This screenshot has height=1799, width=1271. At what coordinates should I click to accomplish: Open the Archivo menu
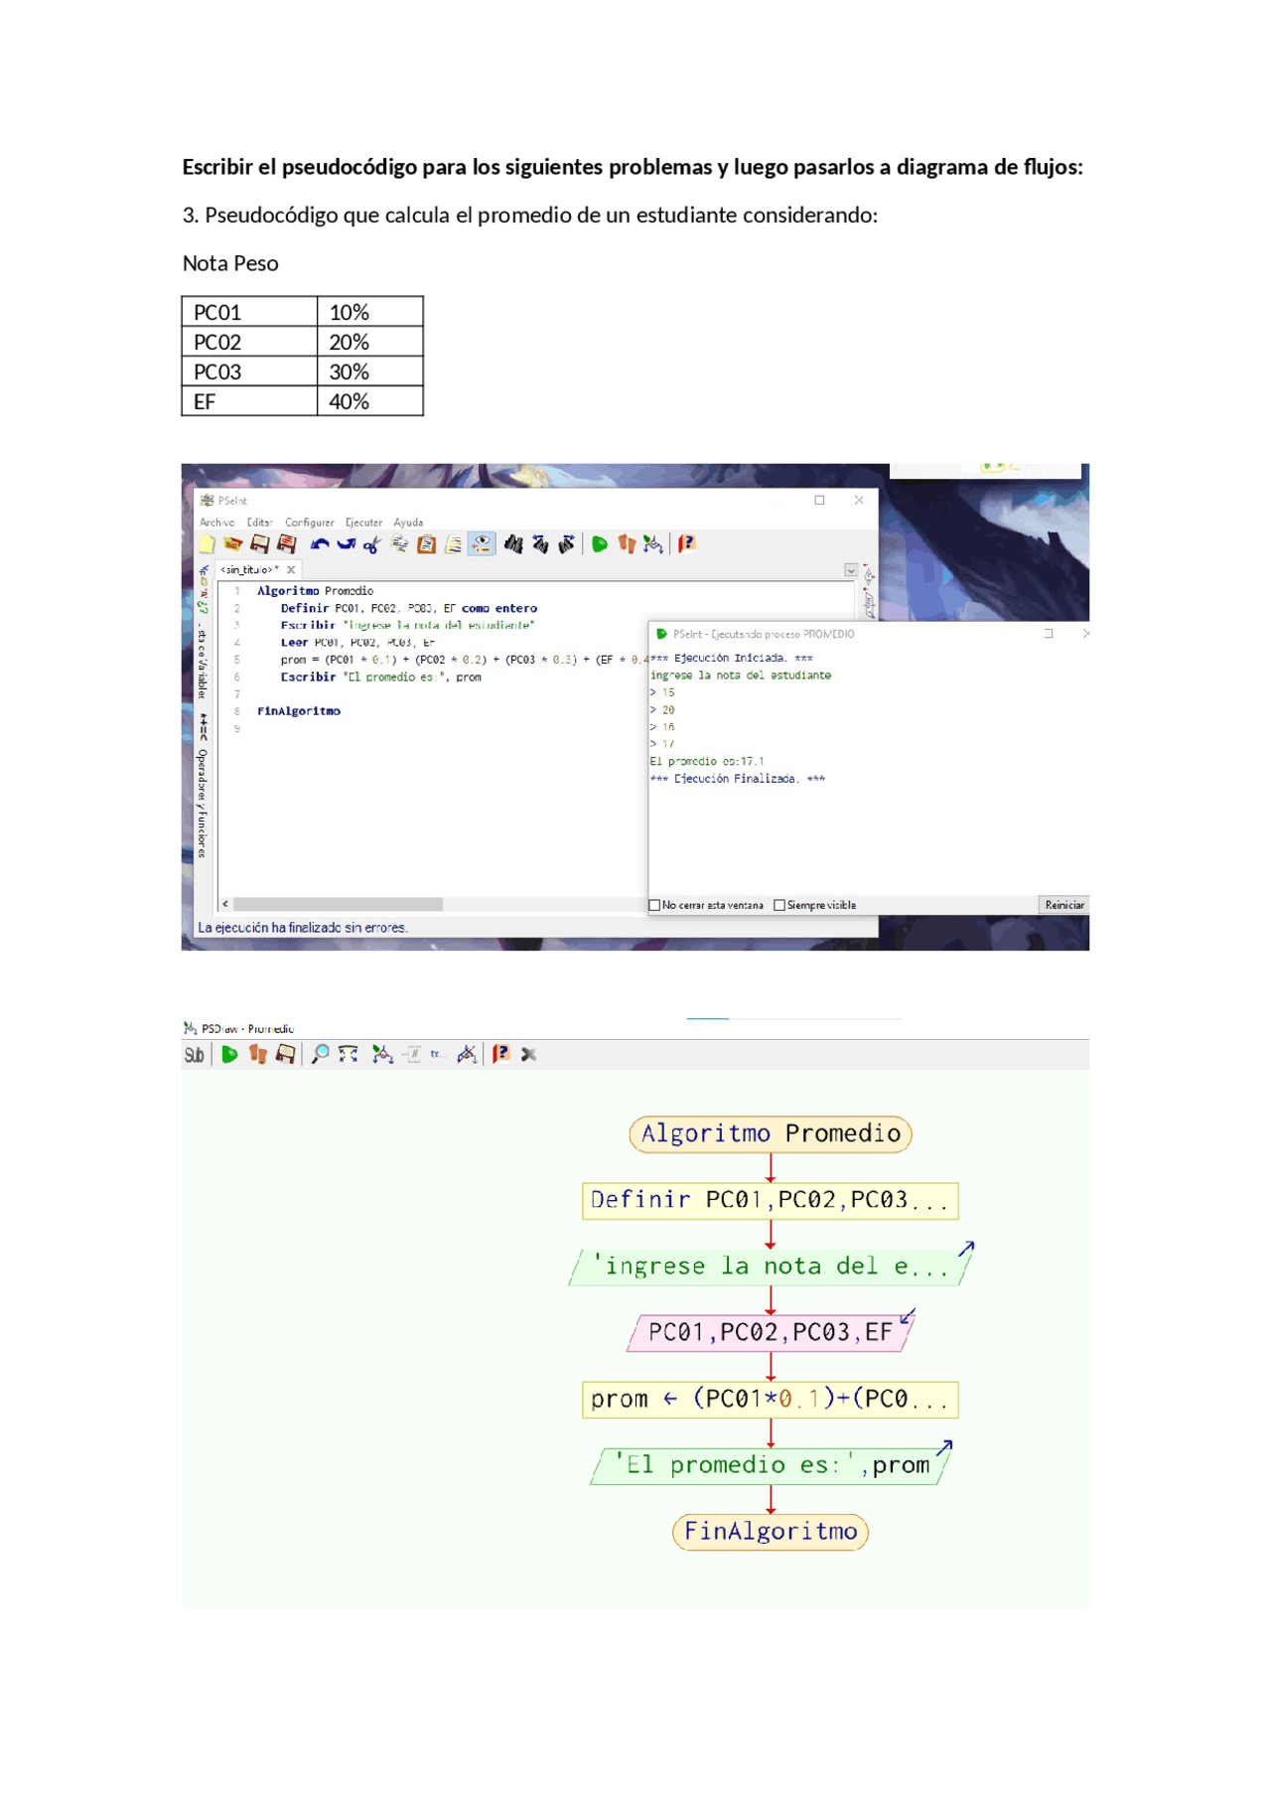[x=216, y=523]
